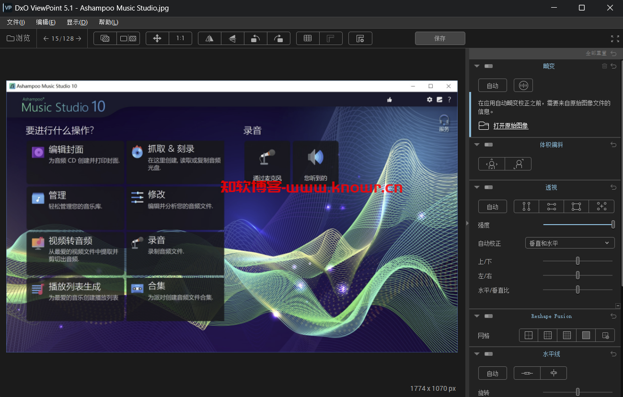Toggle the 体积偏斜 correction switch
The image size is (623, 397).
coord(488,145)
